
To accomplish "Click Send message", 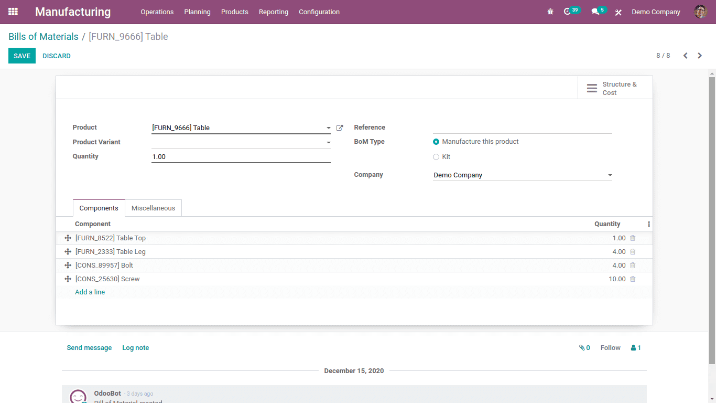I will coord(89,348).
